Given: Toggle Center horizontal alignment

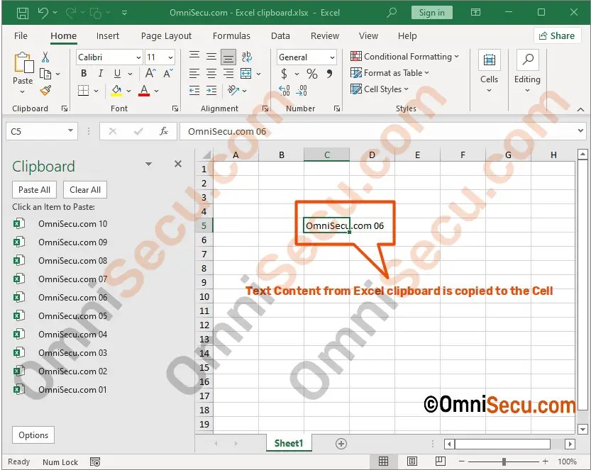Looking at the screenshot, I should (x=211, y=74).
